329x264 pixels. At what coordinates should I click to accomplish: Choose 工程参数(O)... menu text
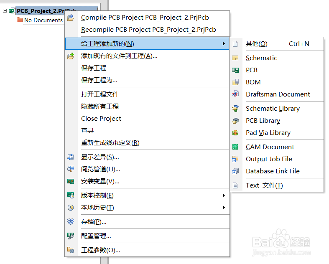[x=100, y=250]
